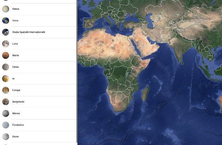Pick the "Luna" label
The image size is (222, 145).
(15, 44)
